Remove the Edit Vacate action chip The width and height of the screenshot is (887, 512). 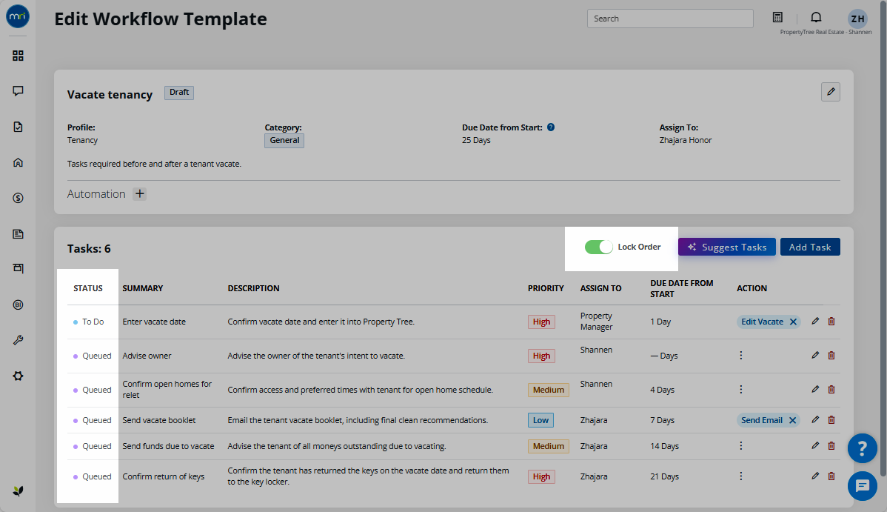[793, 322]
